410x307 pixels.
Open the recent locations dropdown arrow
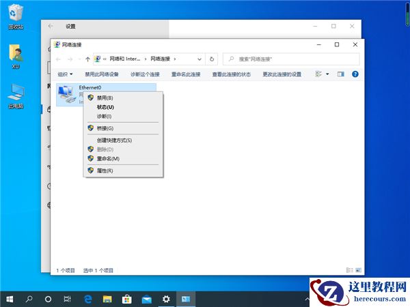(x=79, y=59)
